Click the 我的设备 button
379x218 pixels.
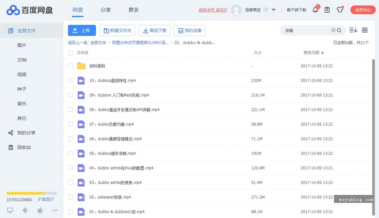pos(189,30)
